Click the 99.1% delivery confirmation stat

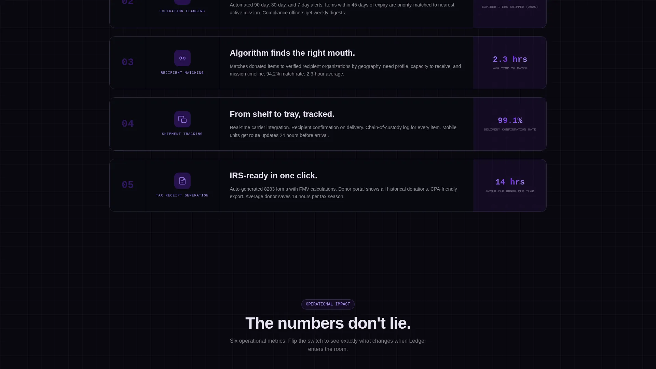(510, 121)
